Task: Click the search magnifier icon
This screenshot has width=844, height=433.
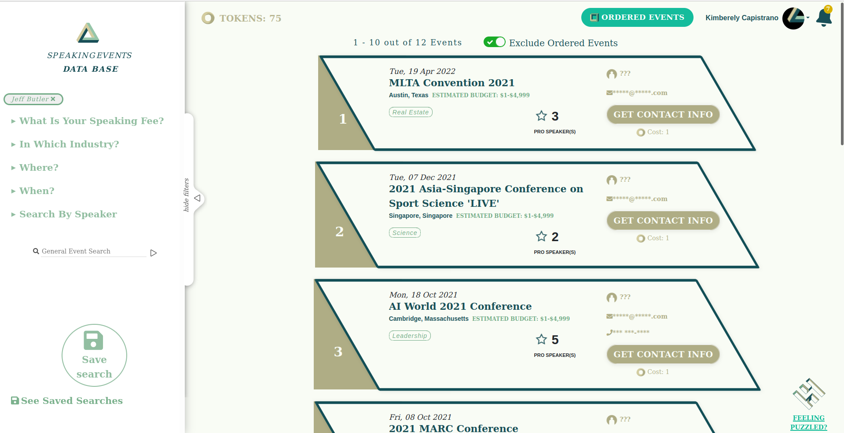Action: click(x=36, y=251)
